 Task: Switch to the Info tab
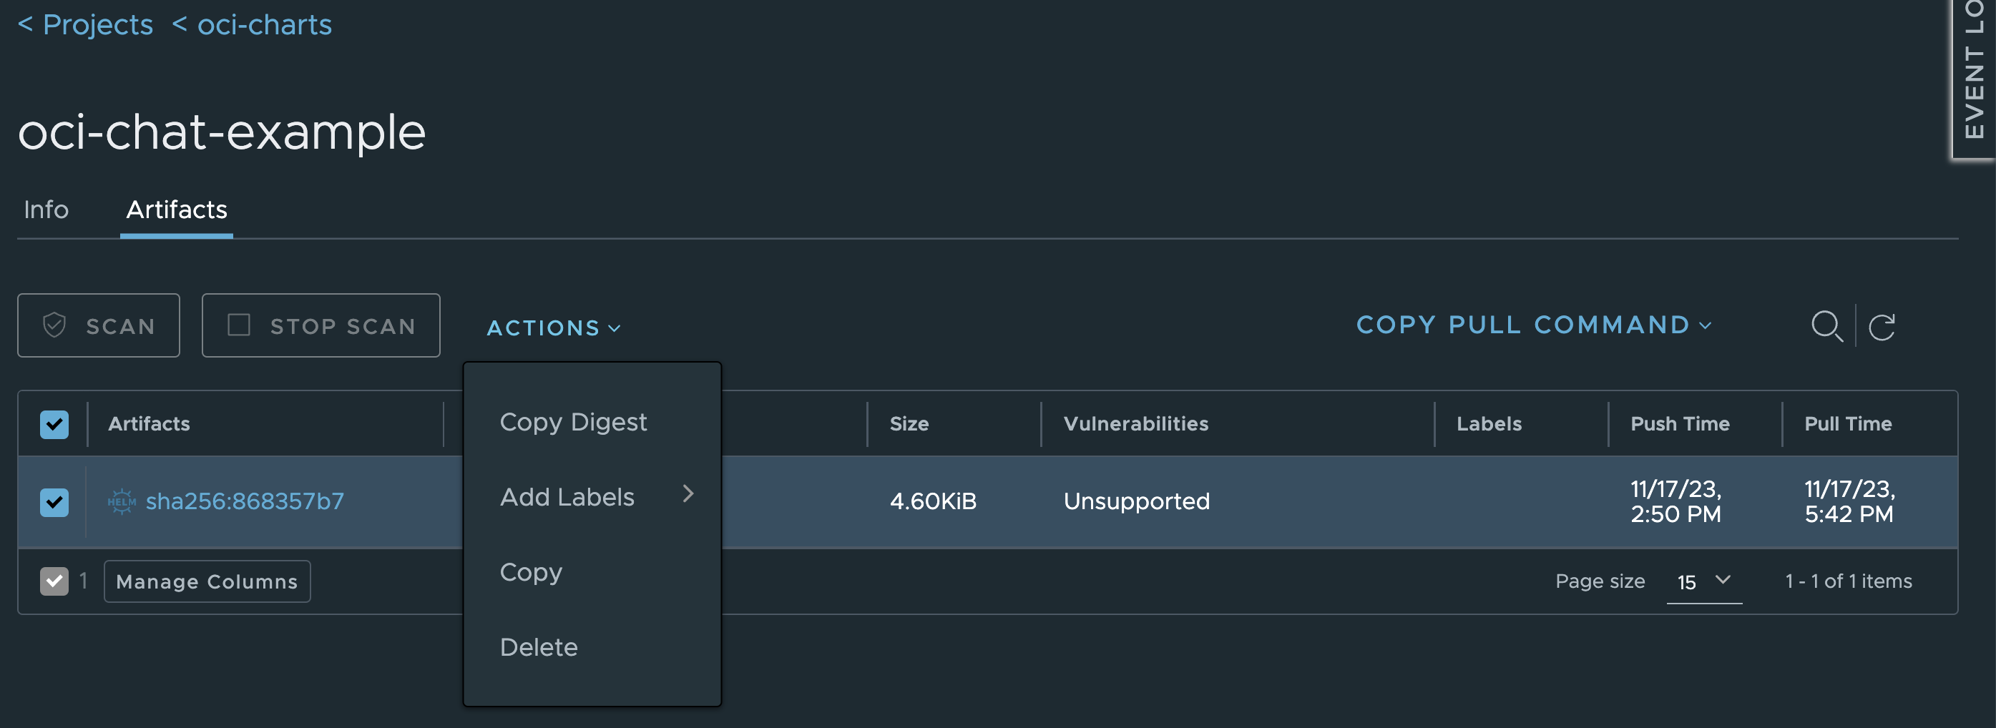(x=46, y=209)
